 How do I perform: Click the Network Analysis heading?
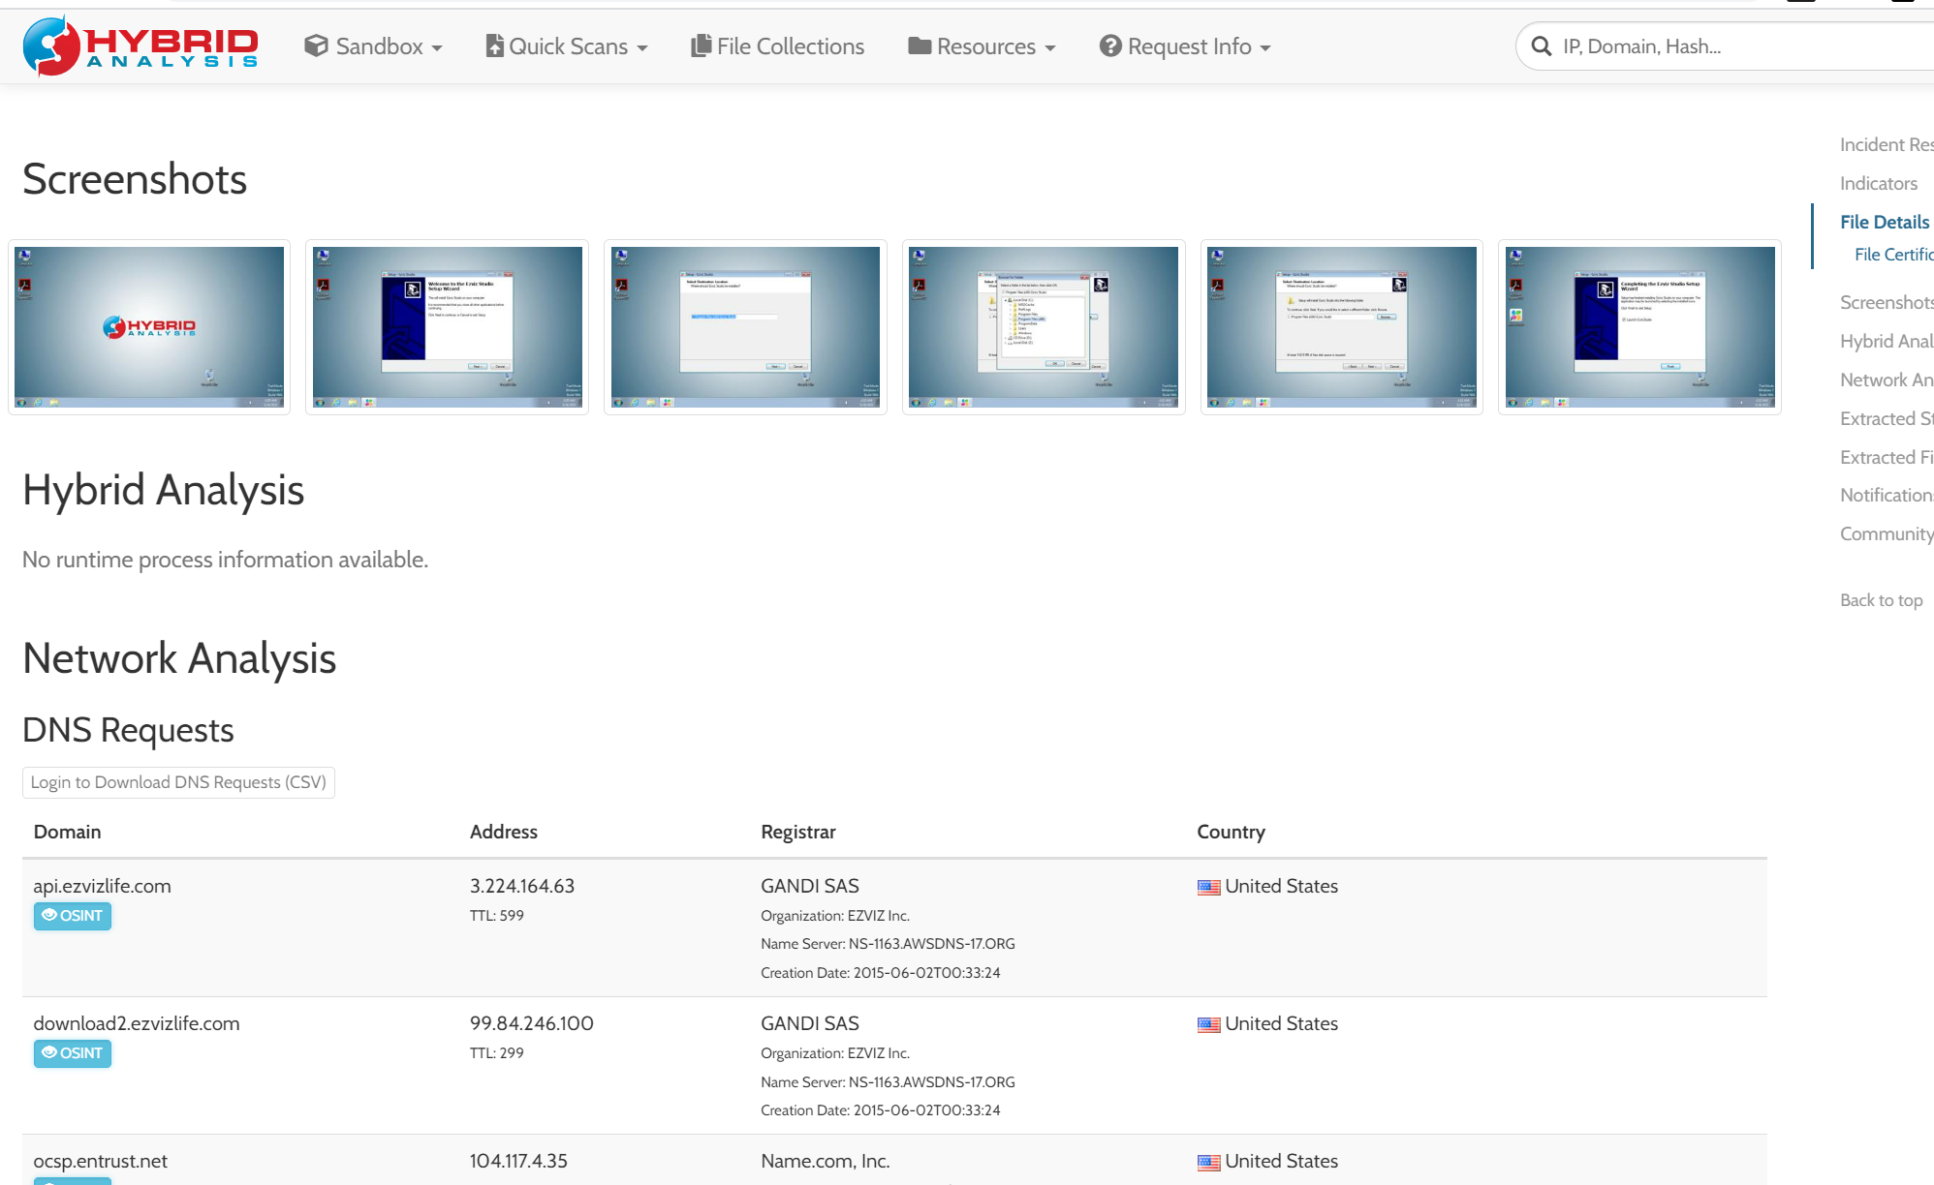179,658
